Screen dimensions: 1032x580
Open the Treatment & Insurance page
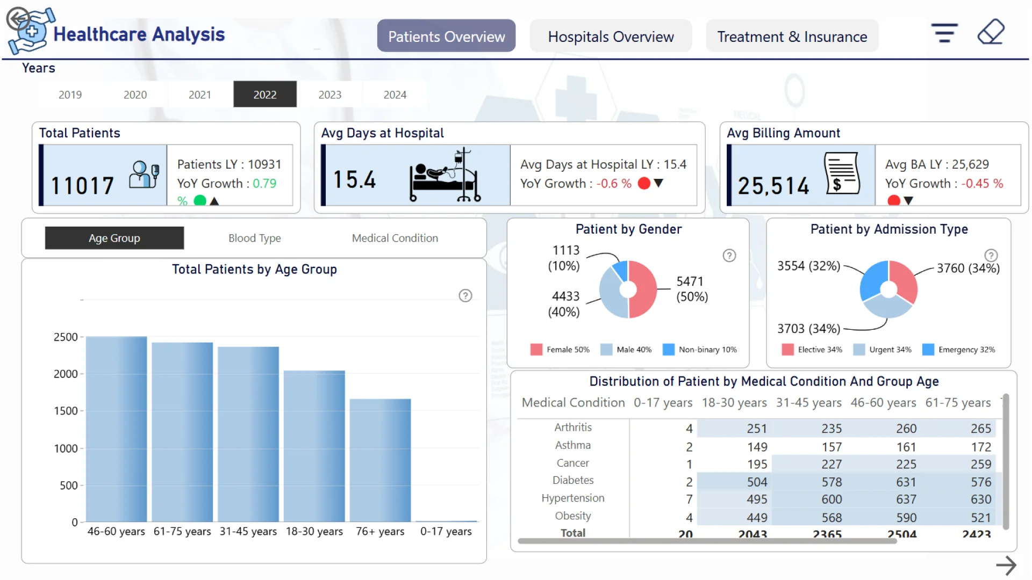pos(792,37)
